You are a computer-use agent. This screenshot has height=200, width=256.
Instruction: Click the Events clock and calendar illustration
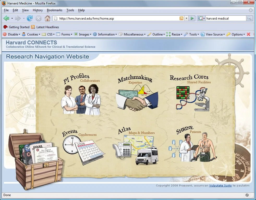(x=84, y=150)
